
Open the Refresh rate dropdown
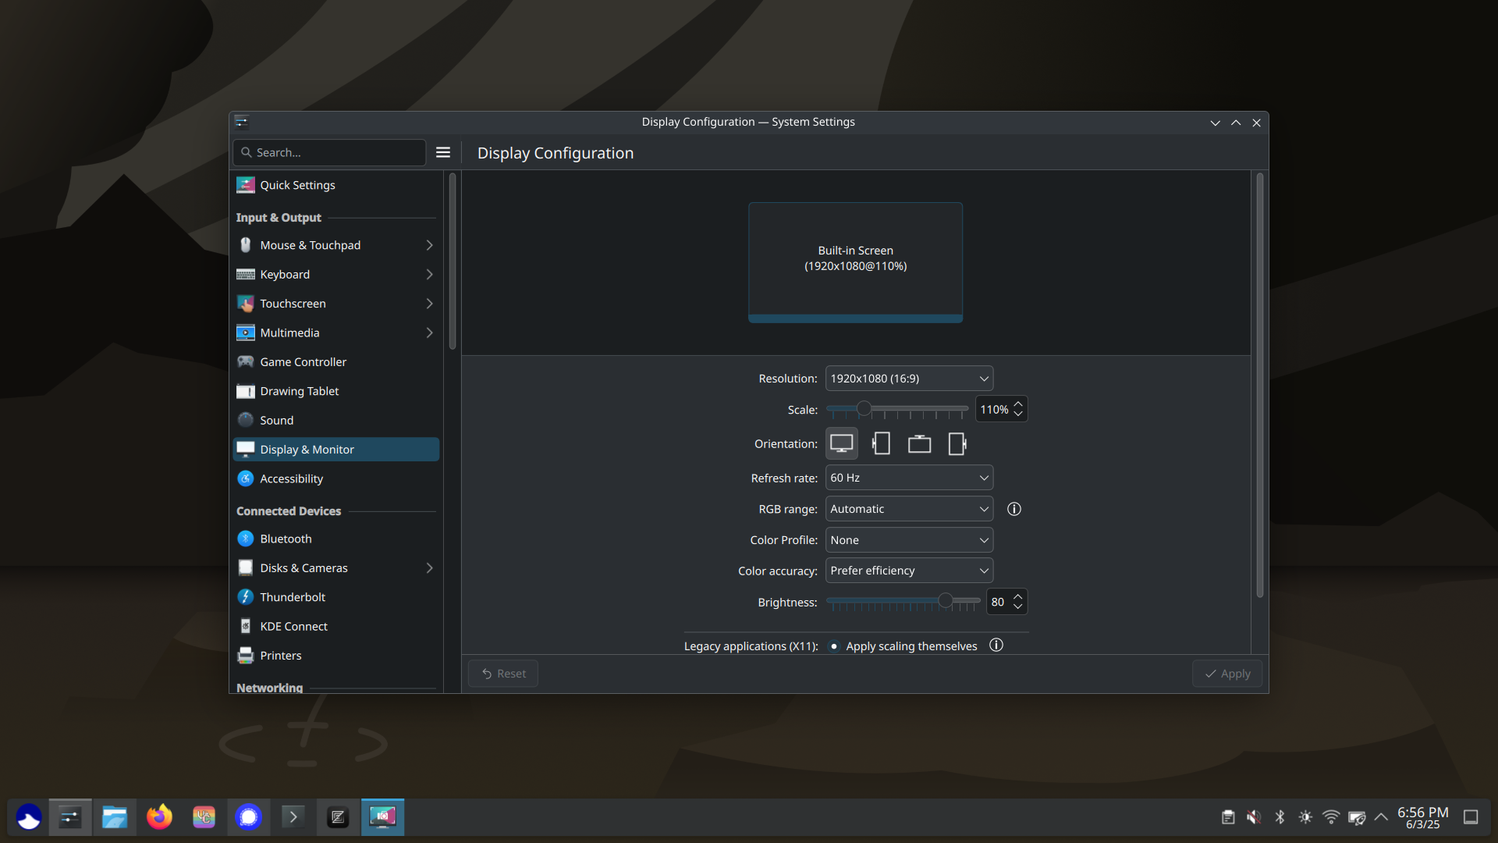909,478
